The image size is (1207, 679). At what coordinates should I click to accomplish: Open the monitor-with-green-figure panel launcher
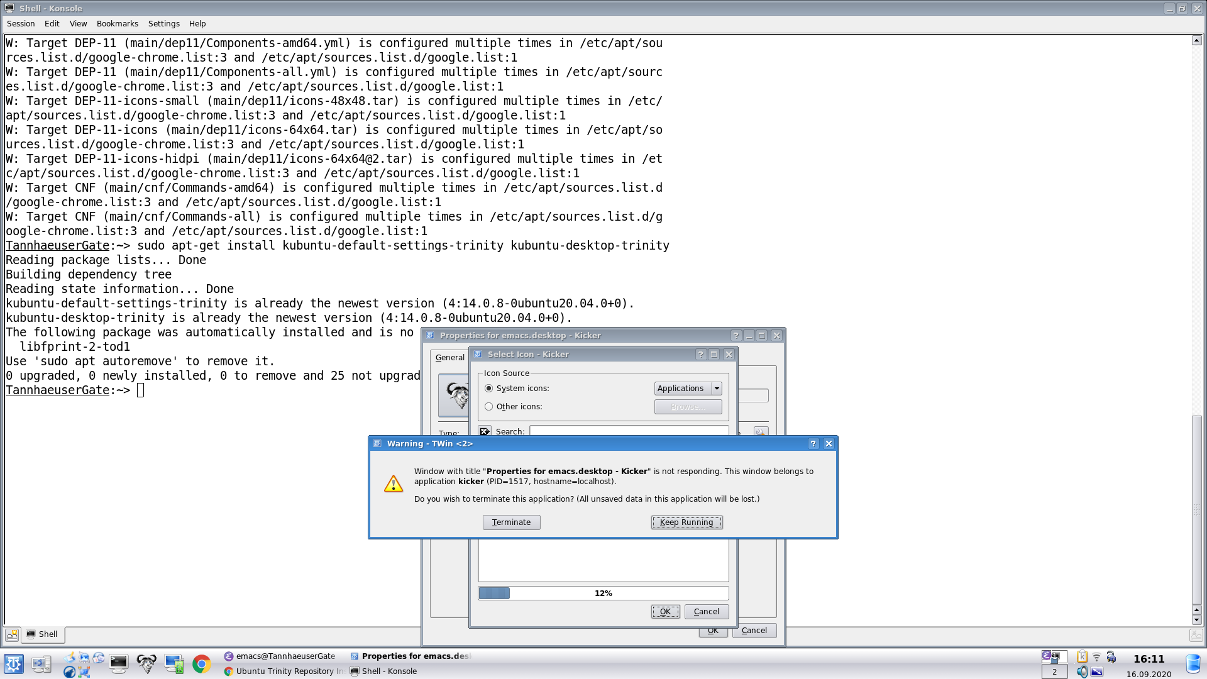click(x=174, y=664)
